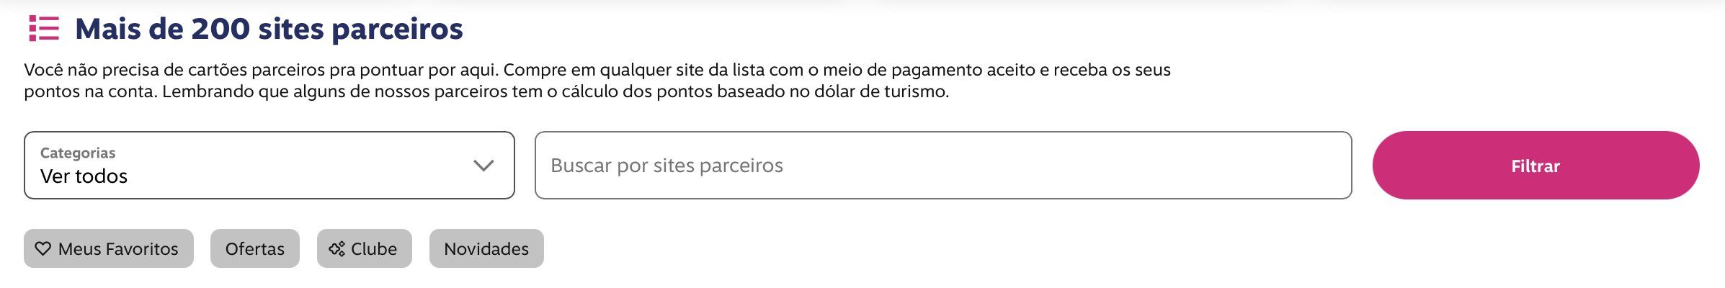Click the 'Clube' label text
1725x288 pixels.
pos(374,249)
